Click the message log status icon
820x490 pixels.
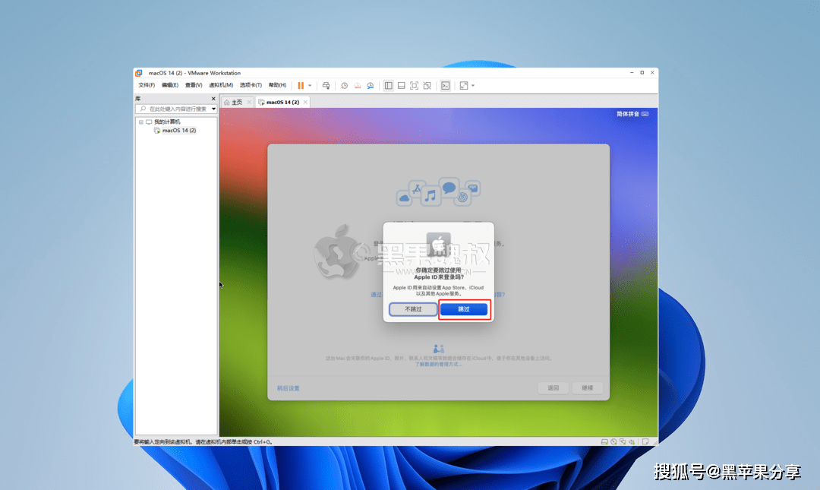point(645,442)
